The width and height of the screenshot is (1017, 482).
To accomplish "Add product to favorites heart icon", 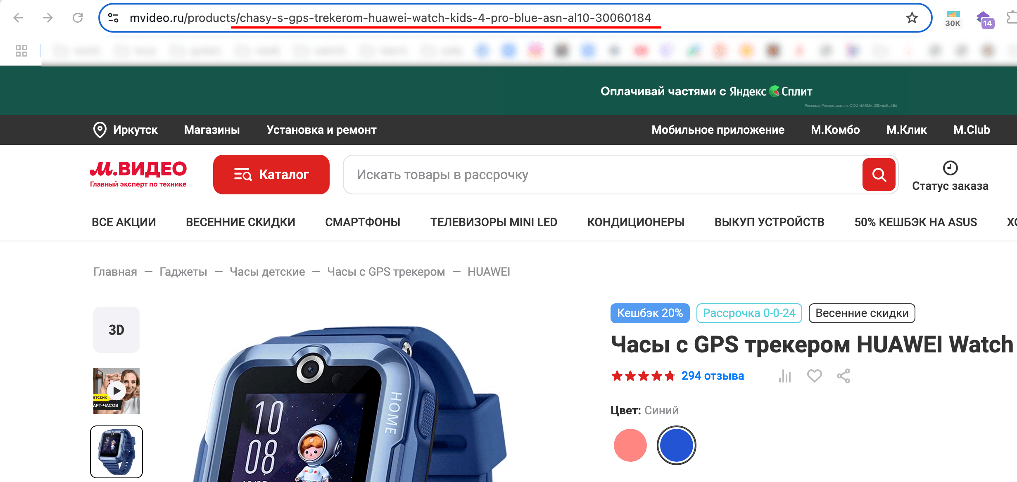I will coord(814,376).
